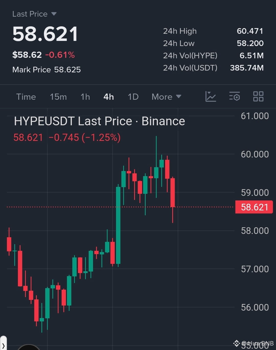Select the 4h interval tab

[x=109, y=97]
